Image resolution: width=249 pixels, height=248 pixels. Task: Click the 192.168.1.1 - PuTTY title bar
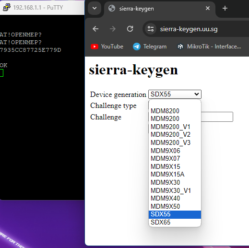[42, 8]
